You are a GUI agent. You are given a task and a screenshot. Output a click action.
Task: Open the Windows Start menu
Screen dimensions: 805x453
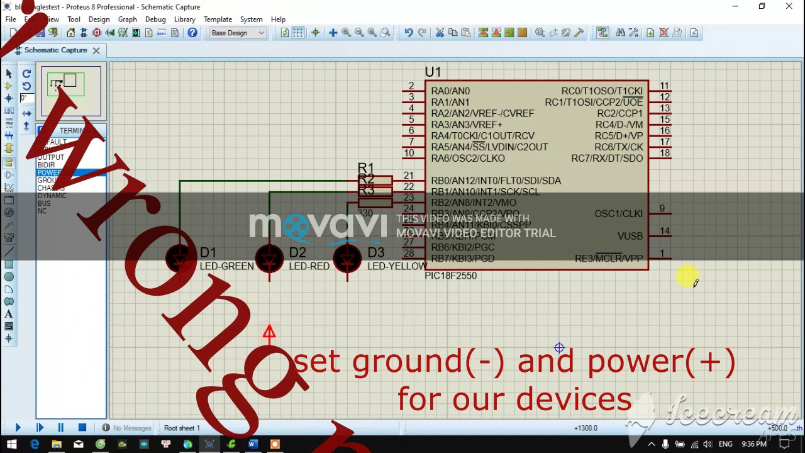tap(11, 444)
